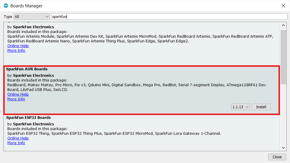Expand the 1.1.13 version dropdown

[240, 107]
